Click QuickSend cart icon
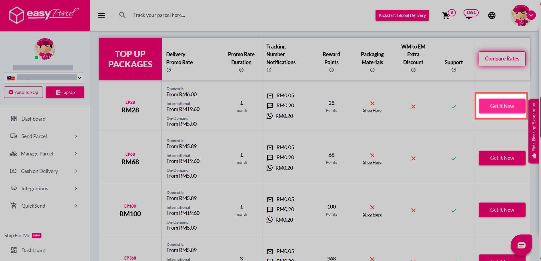This screenshot has width=541, height=261. pos(13,205)
